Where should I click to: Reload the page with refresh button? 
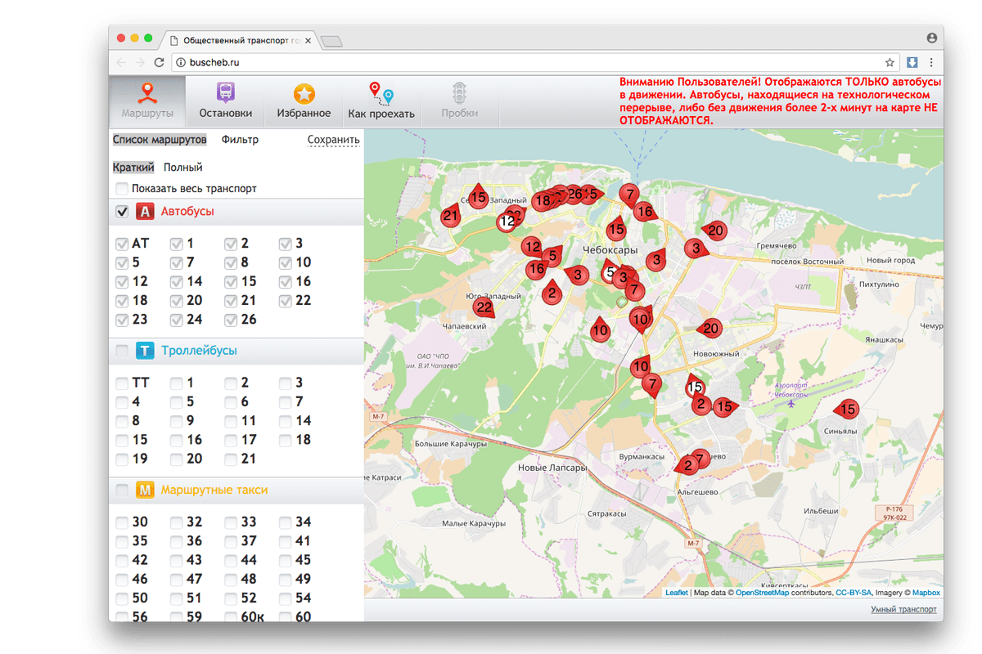pyautogui.click(x=159, y=62)
